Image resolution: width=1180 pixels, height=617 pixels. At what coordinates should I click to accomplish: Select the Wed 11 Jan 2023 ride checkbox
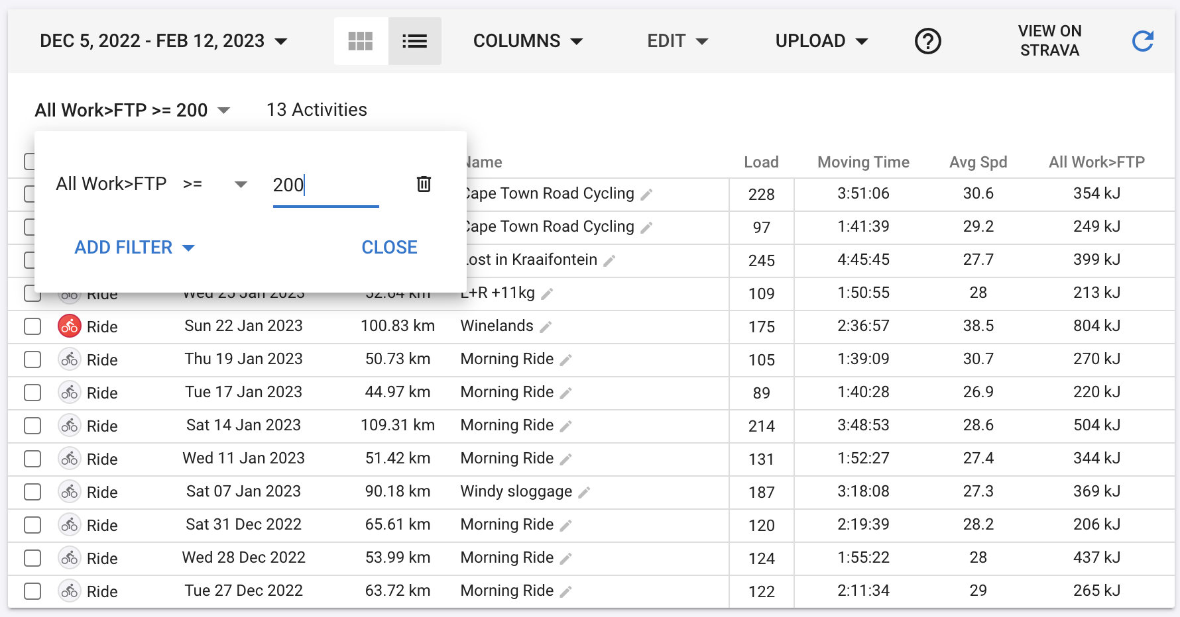coord(32,459)
